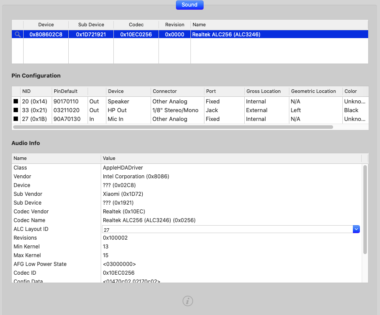
Task: Click the Sub Device column header in the top table
Action: pyautogui.click(x=91, y=25)
